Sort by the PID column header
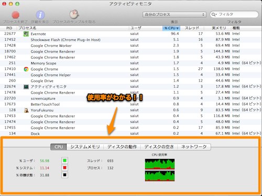The height and width of the screenshot is (196, 262). pos(9,28)
